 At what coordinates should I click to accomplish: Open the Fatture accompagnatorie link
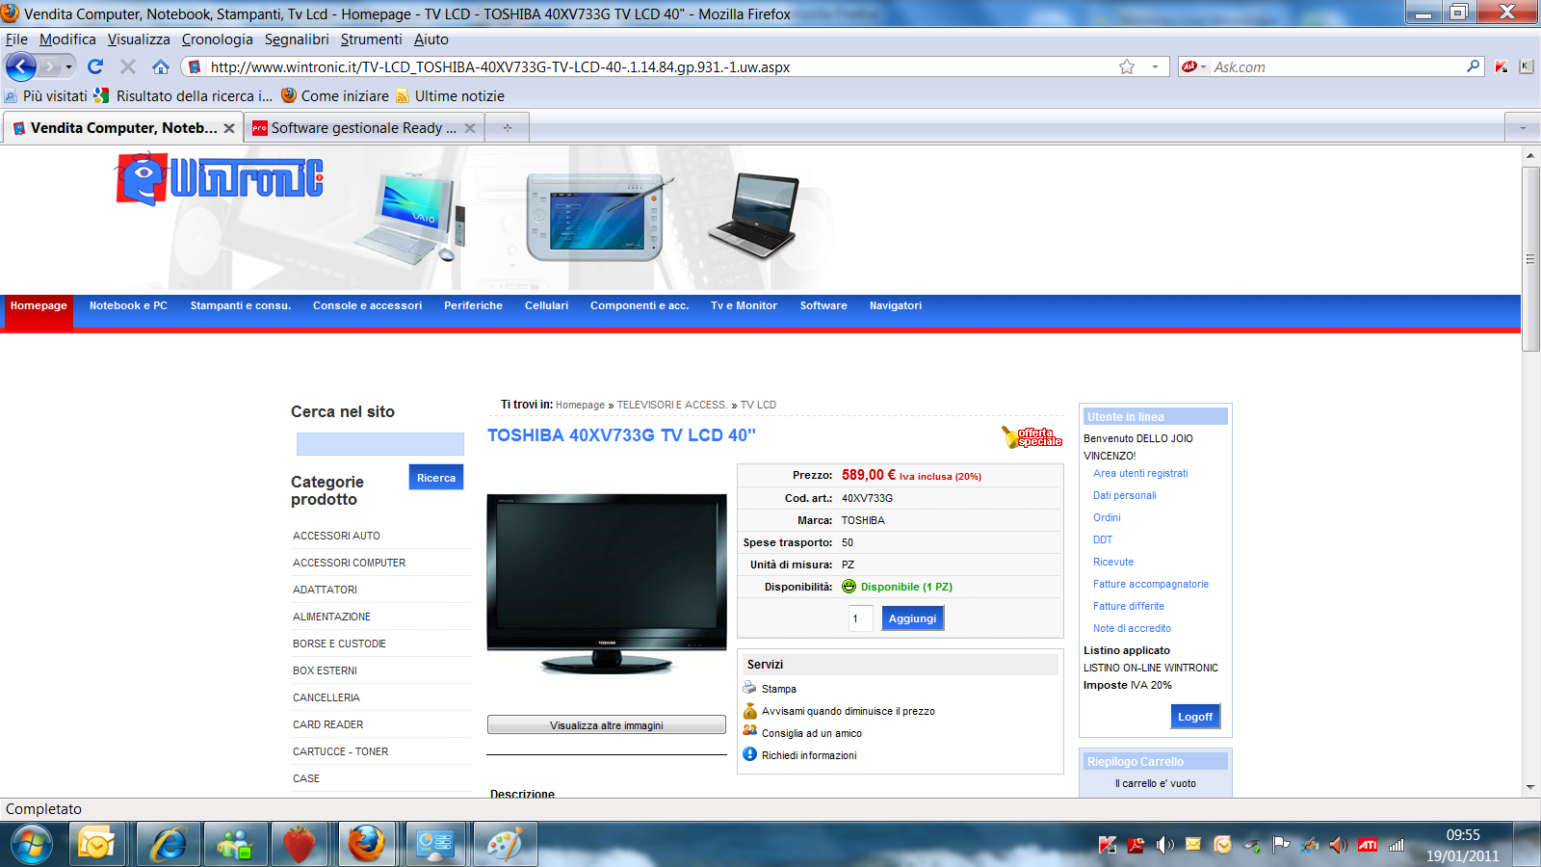pyautogui.click(x=1151, y=584)
